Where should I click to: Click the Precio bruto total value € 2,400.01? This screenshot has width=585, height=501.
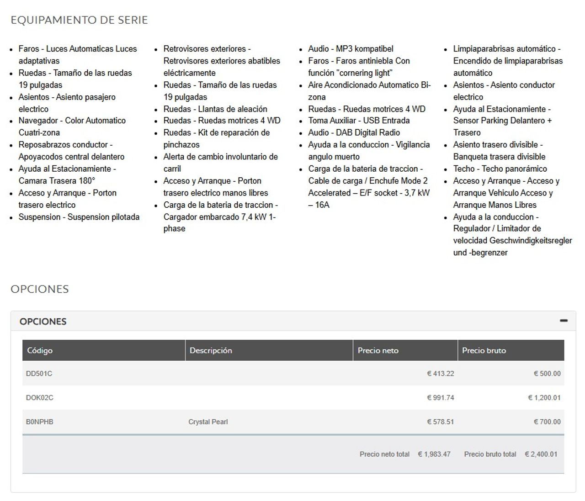coord(541,454)
